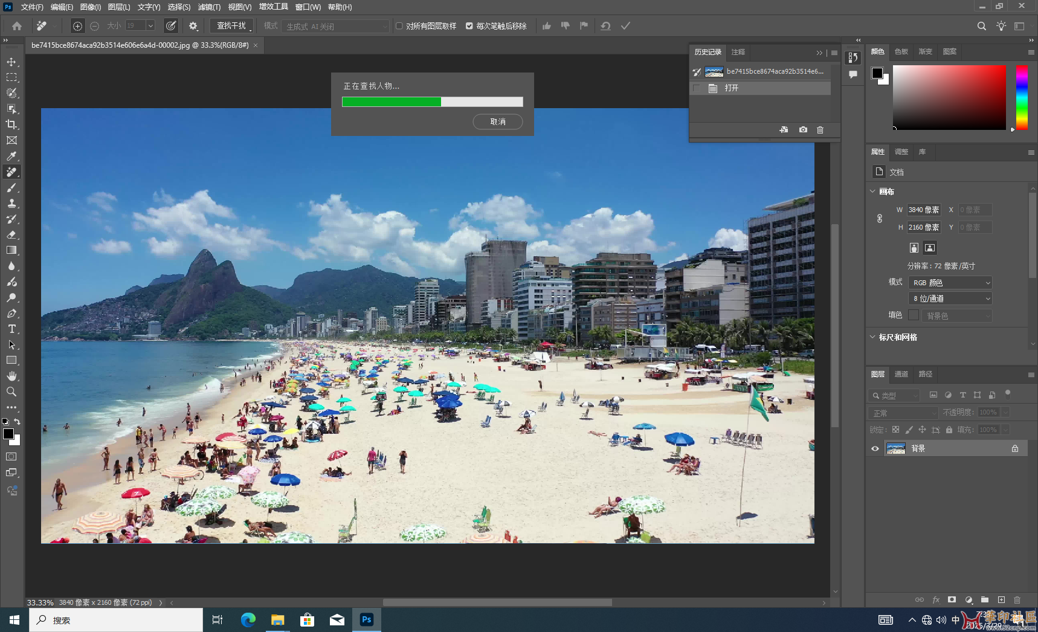Select the Frame tool
This screenshot has height=632, width=1038.
coord(11,140)
